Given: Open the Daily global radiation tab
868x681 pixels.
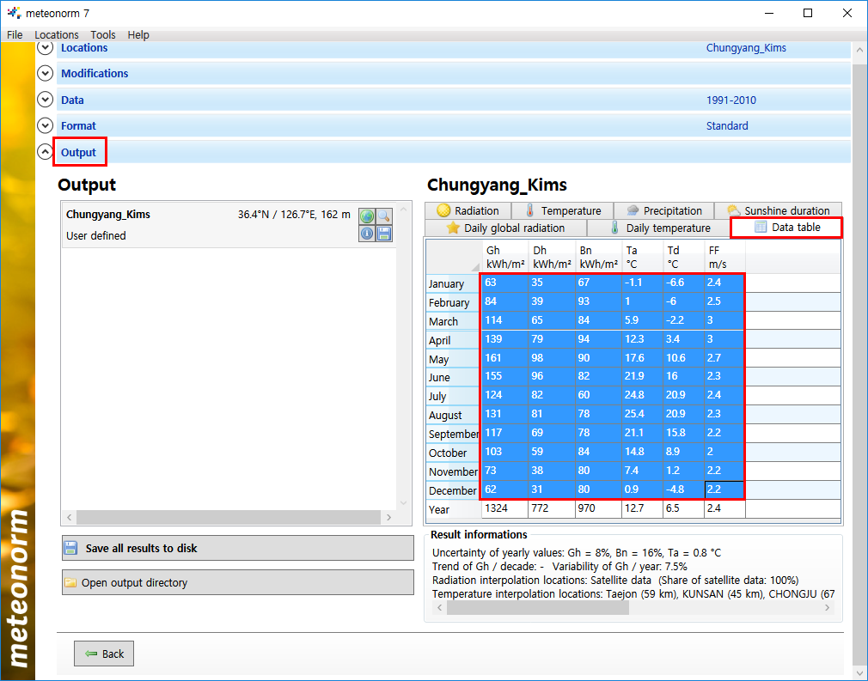Looking at the screenshot, I should 505,228.
